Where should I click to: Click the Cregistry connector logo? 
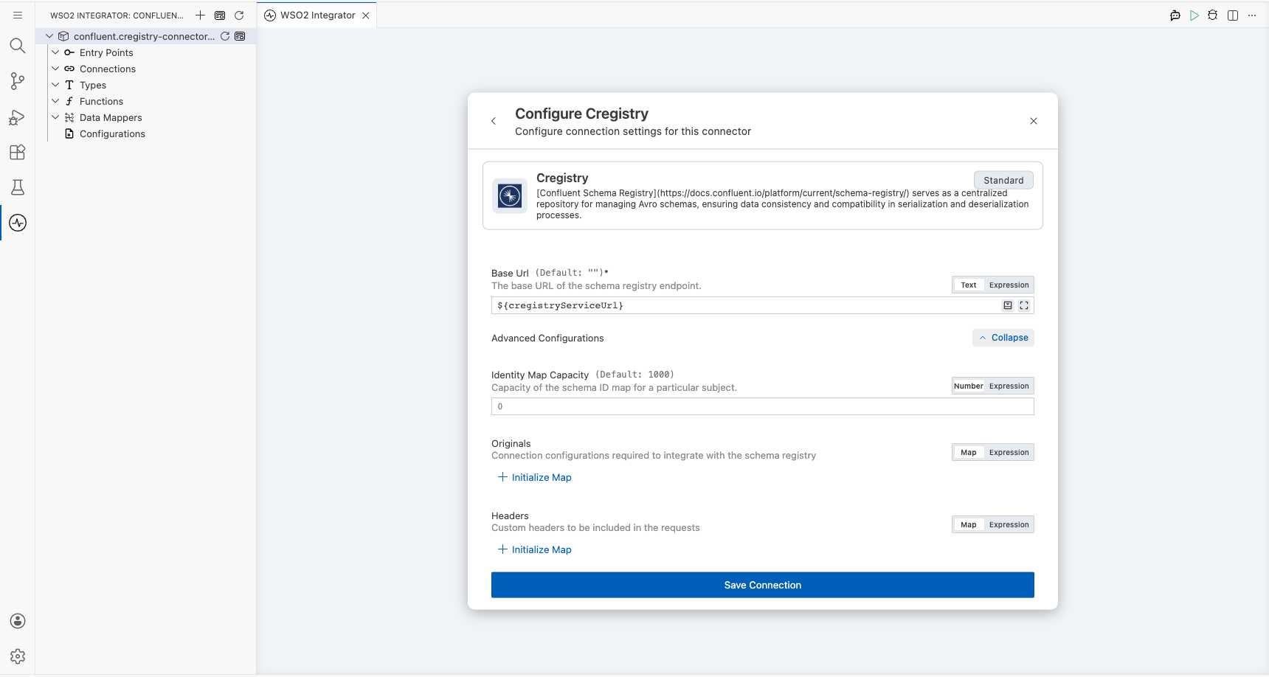(x=510, y=195)
